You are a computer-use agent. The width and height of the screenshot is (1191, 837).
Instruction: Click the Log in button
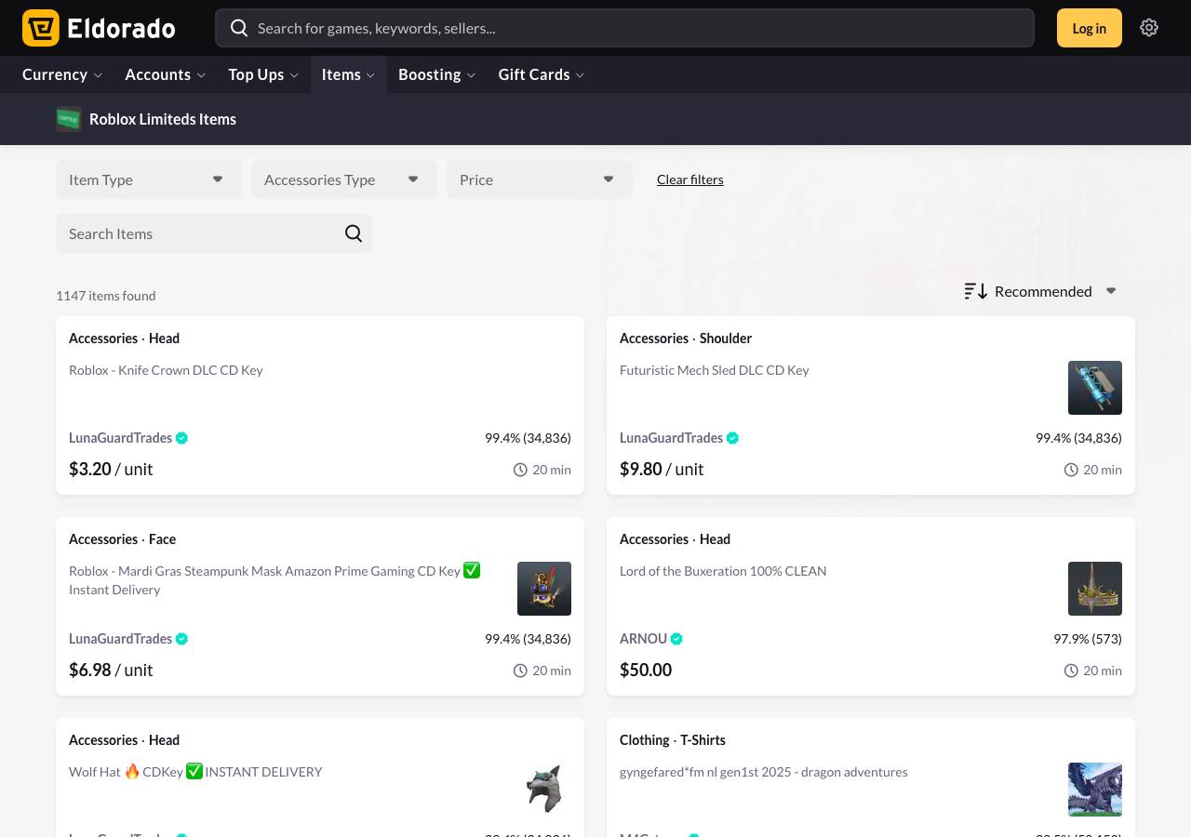coord(1090,28)
